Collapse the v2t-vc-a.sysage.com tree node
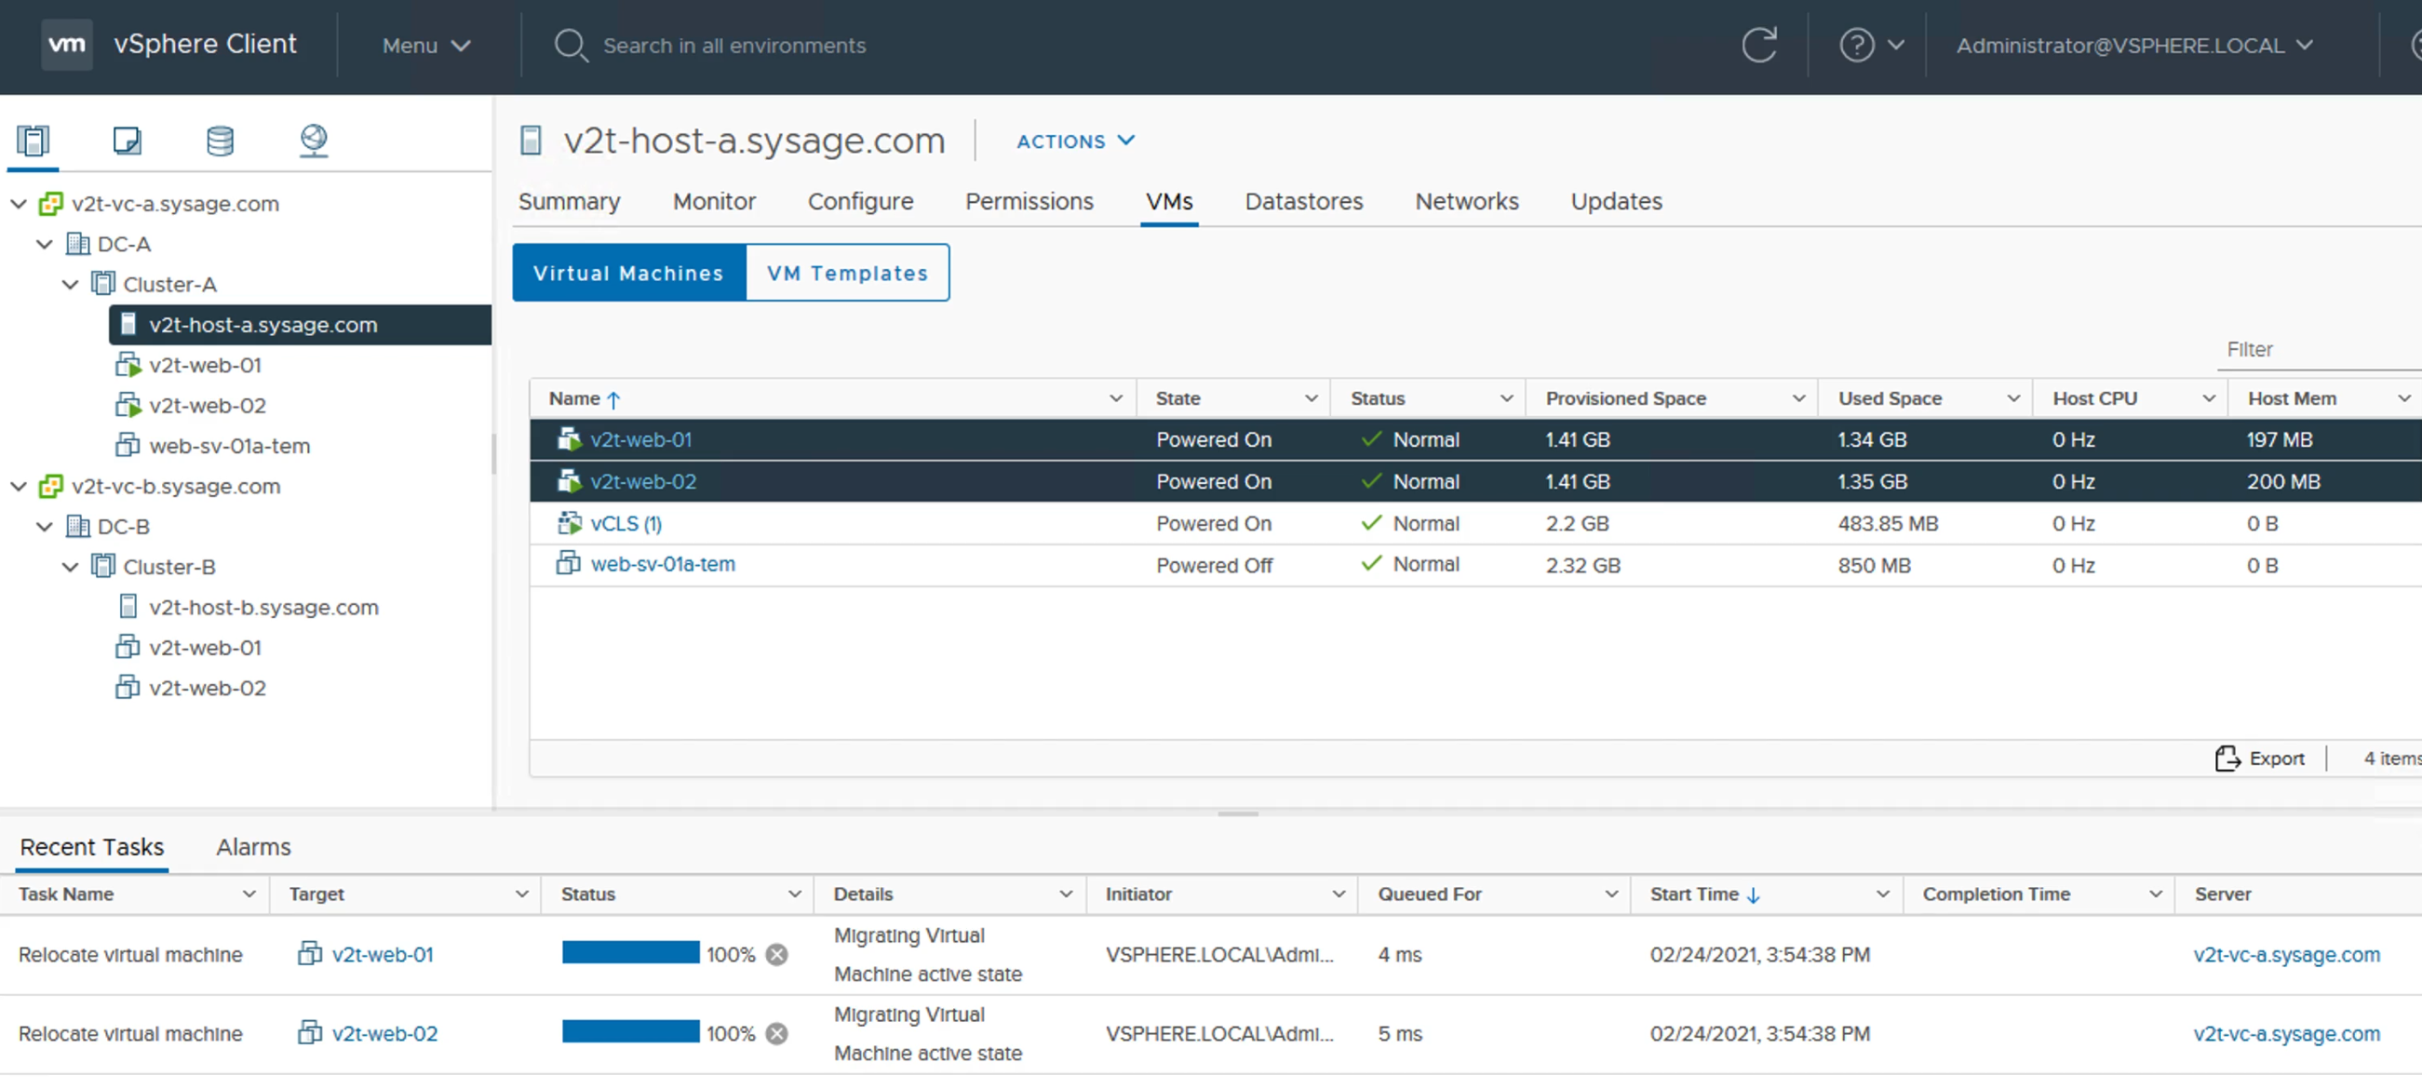 pos(18,203)
